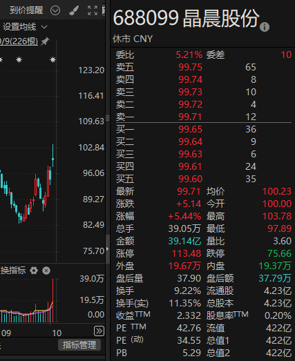Jump to latest with double-arrow icon
The image size is (295, 361).
coord(99,331)
